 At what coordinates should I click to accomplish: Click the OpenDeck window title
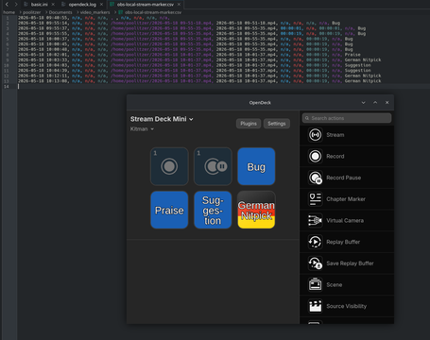click(x=260, y=103)
